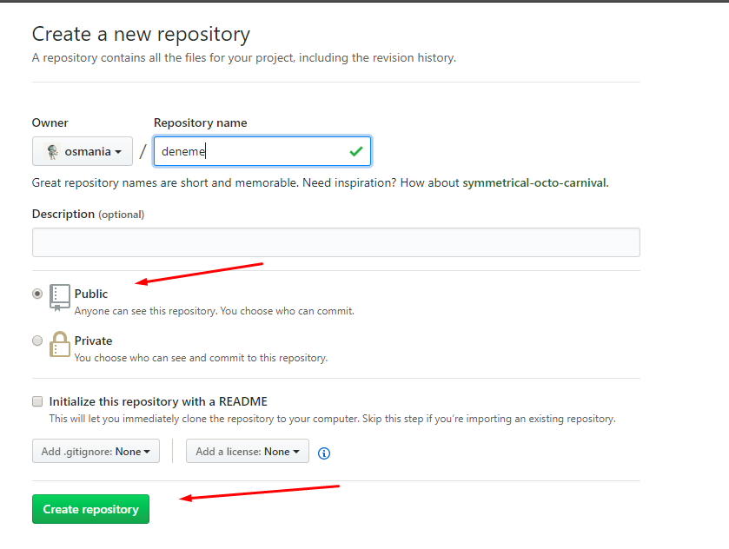
Task: Focus the Repository name field containing deneme
Action: point(252,151)
